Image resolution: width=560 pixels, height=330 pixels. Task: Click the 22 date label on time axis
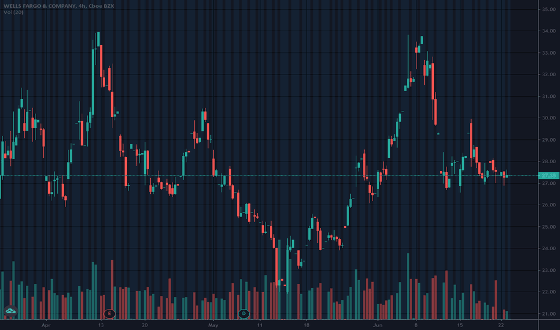tap(501, 325)
